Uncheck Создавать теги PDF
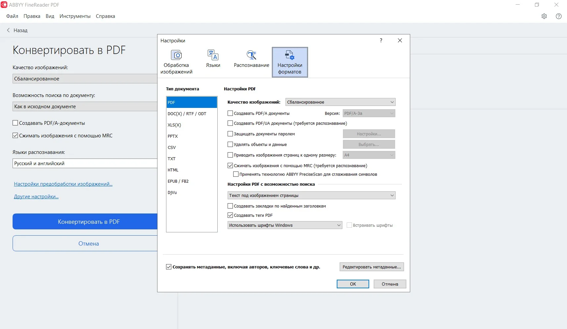 coord(230,215)
